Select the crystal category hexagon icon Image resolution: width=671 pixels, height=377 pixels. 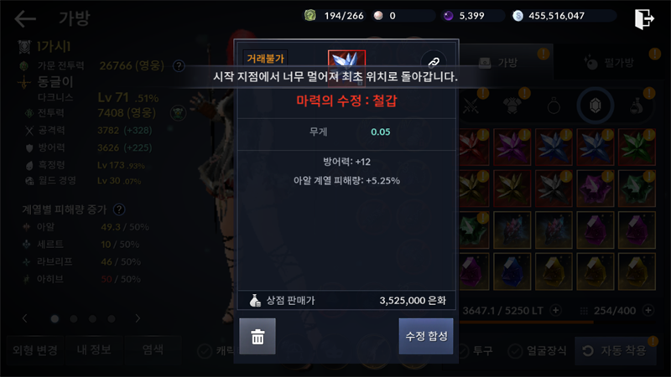coord(595,106)
